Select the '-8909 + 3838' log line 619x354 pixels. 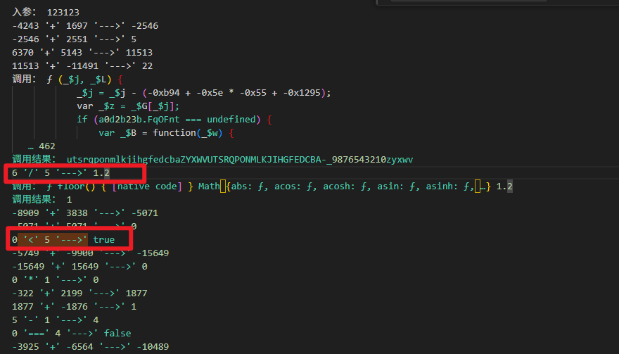tap(84, 213)
